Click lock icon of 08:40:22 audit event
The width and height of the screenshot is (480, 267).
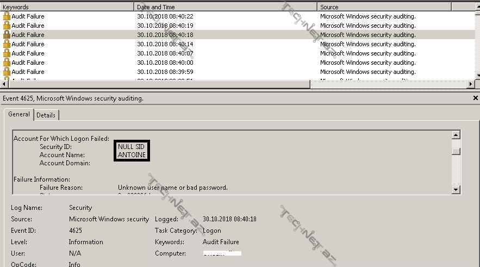click(7, 16)
